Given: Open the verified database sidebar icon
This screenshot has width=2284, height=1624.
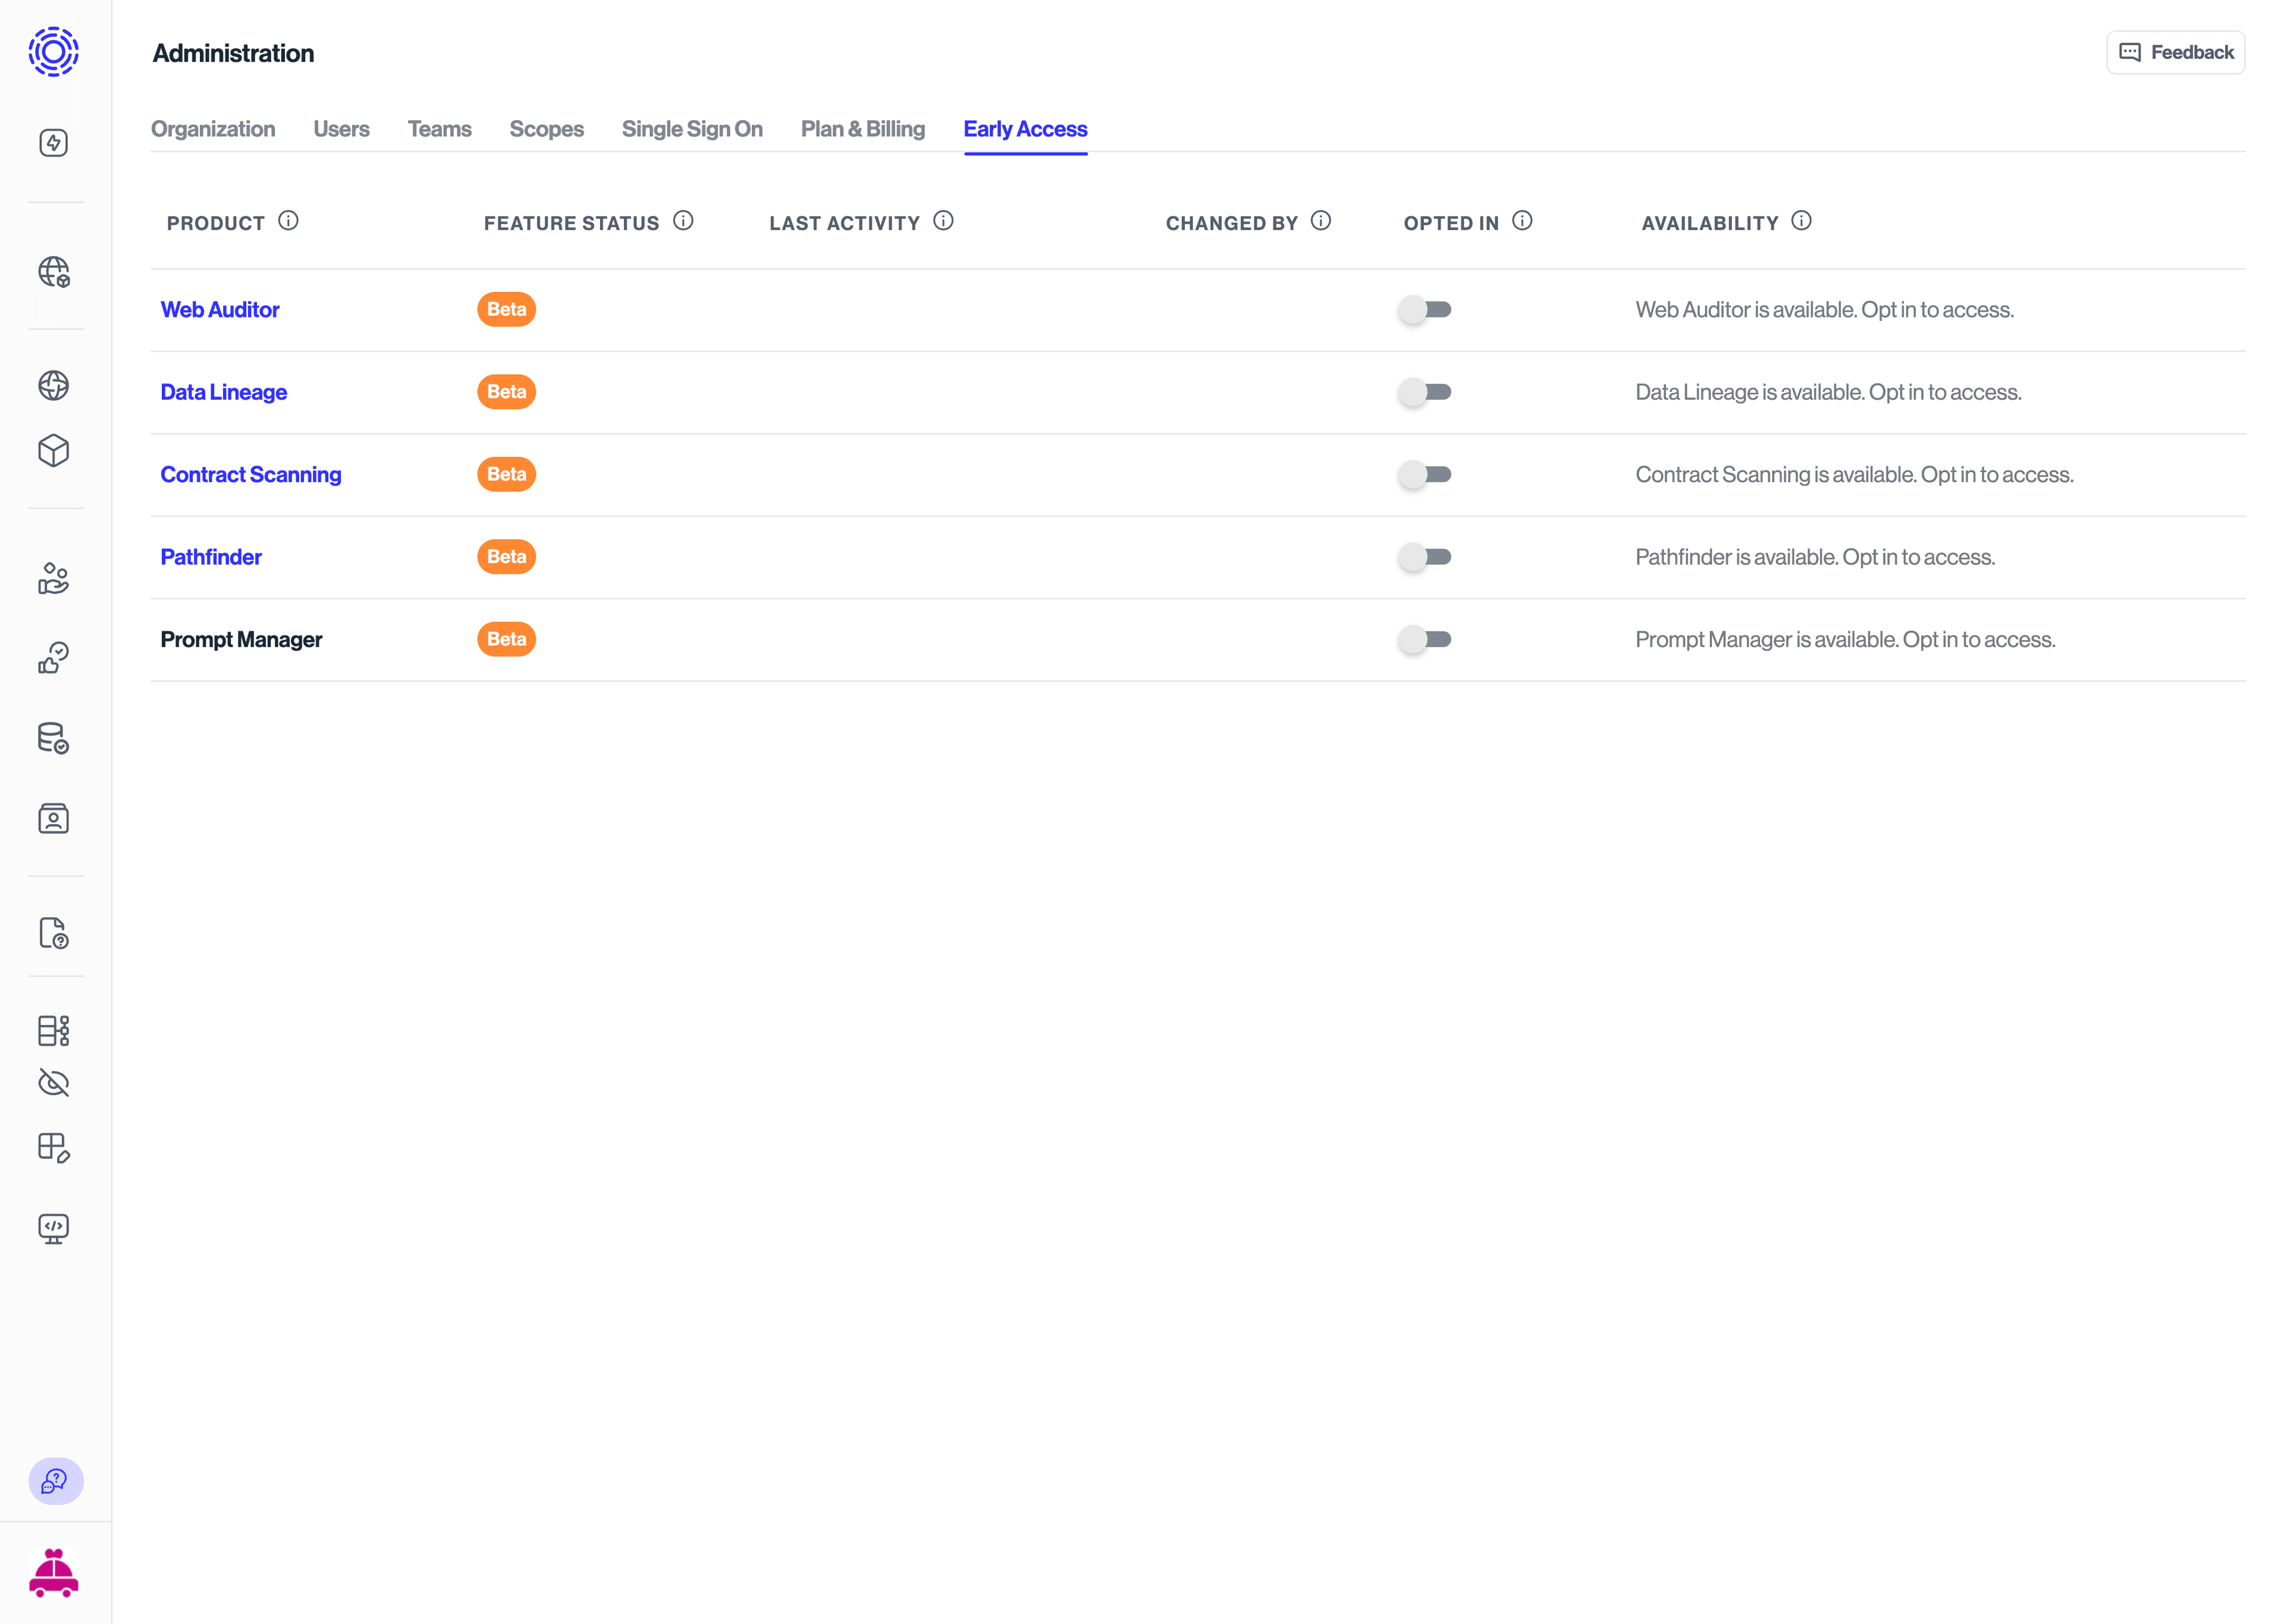Looking at the screenshot, I should point(54,738).
